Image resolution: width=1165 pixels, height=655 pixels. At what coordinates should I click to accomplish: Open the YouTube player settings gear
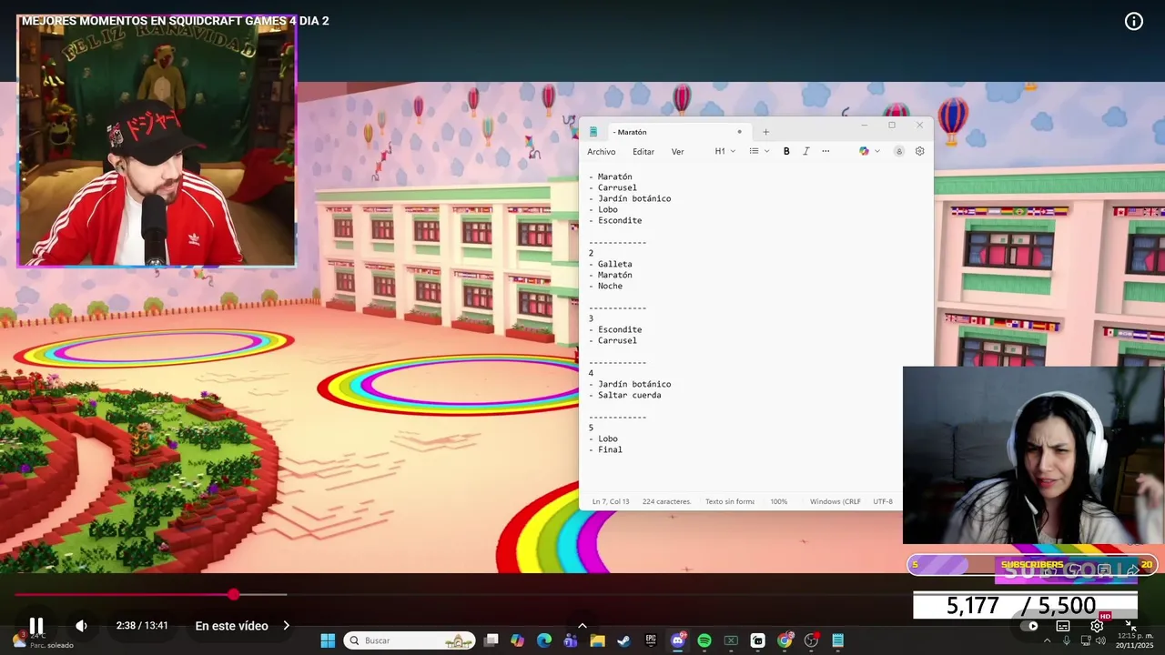(1097, 626)
